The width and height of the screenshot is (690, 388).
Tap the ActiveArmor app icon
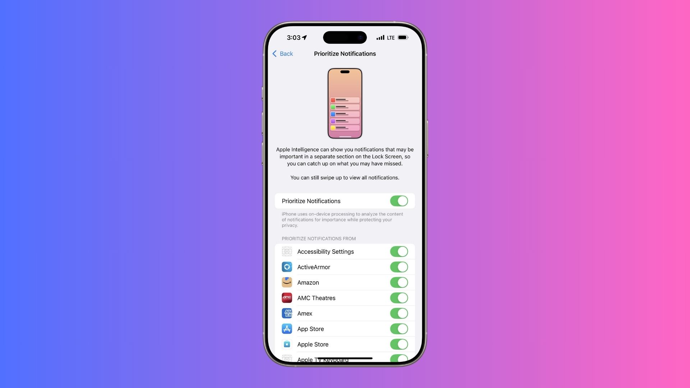[286, 267]
